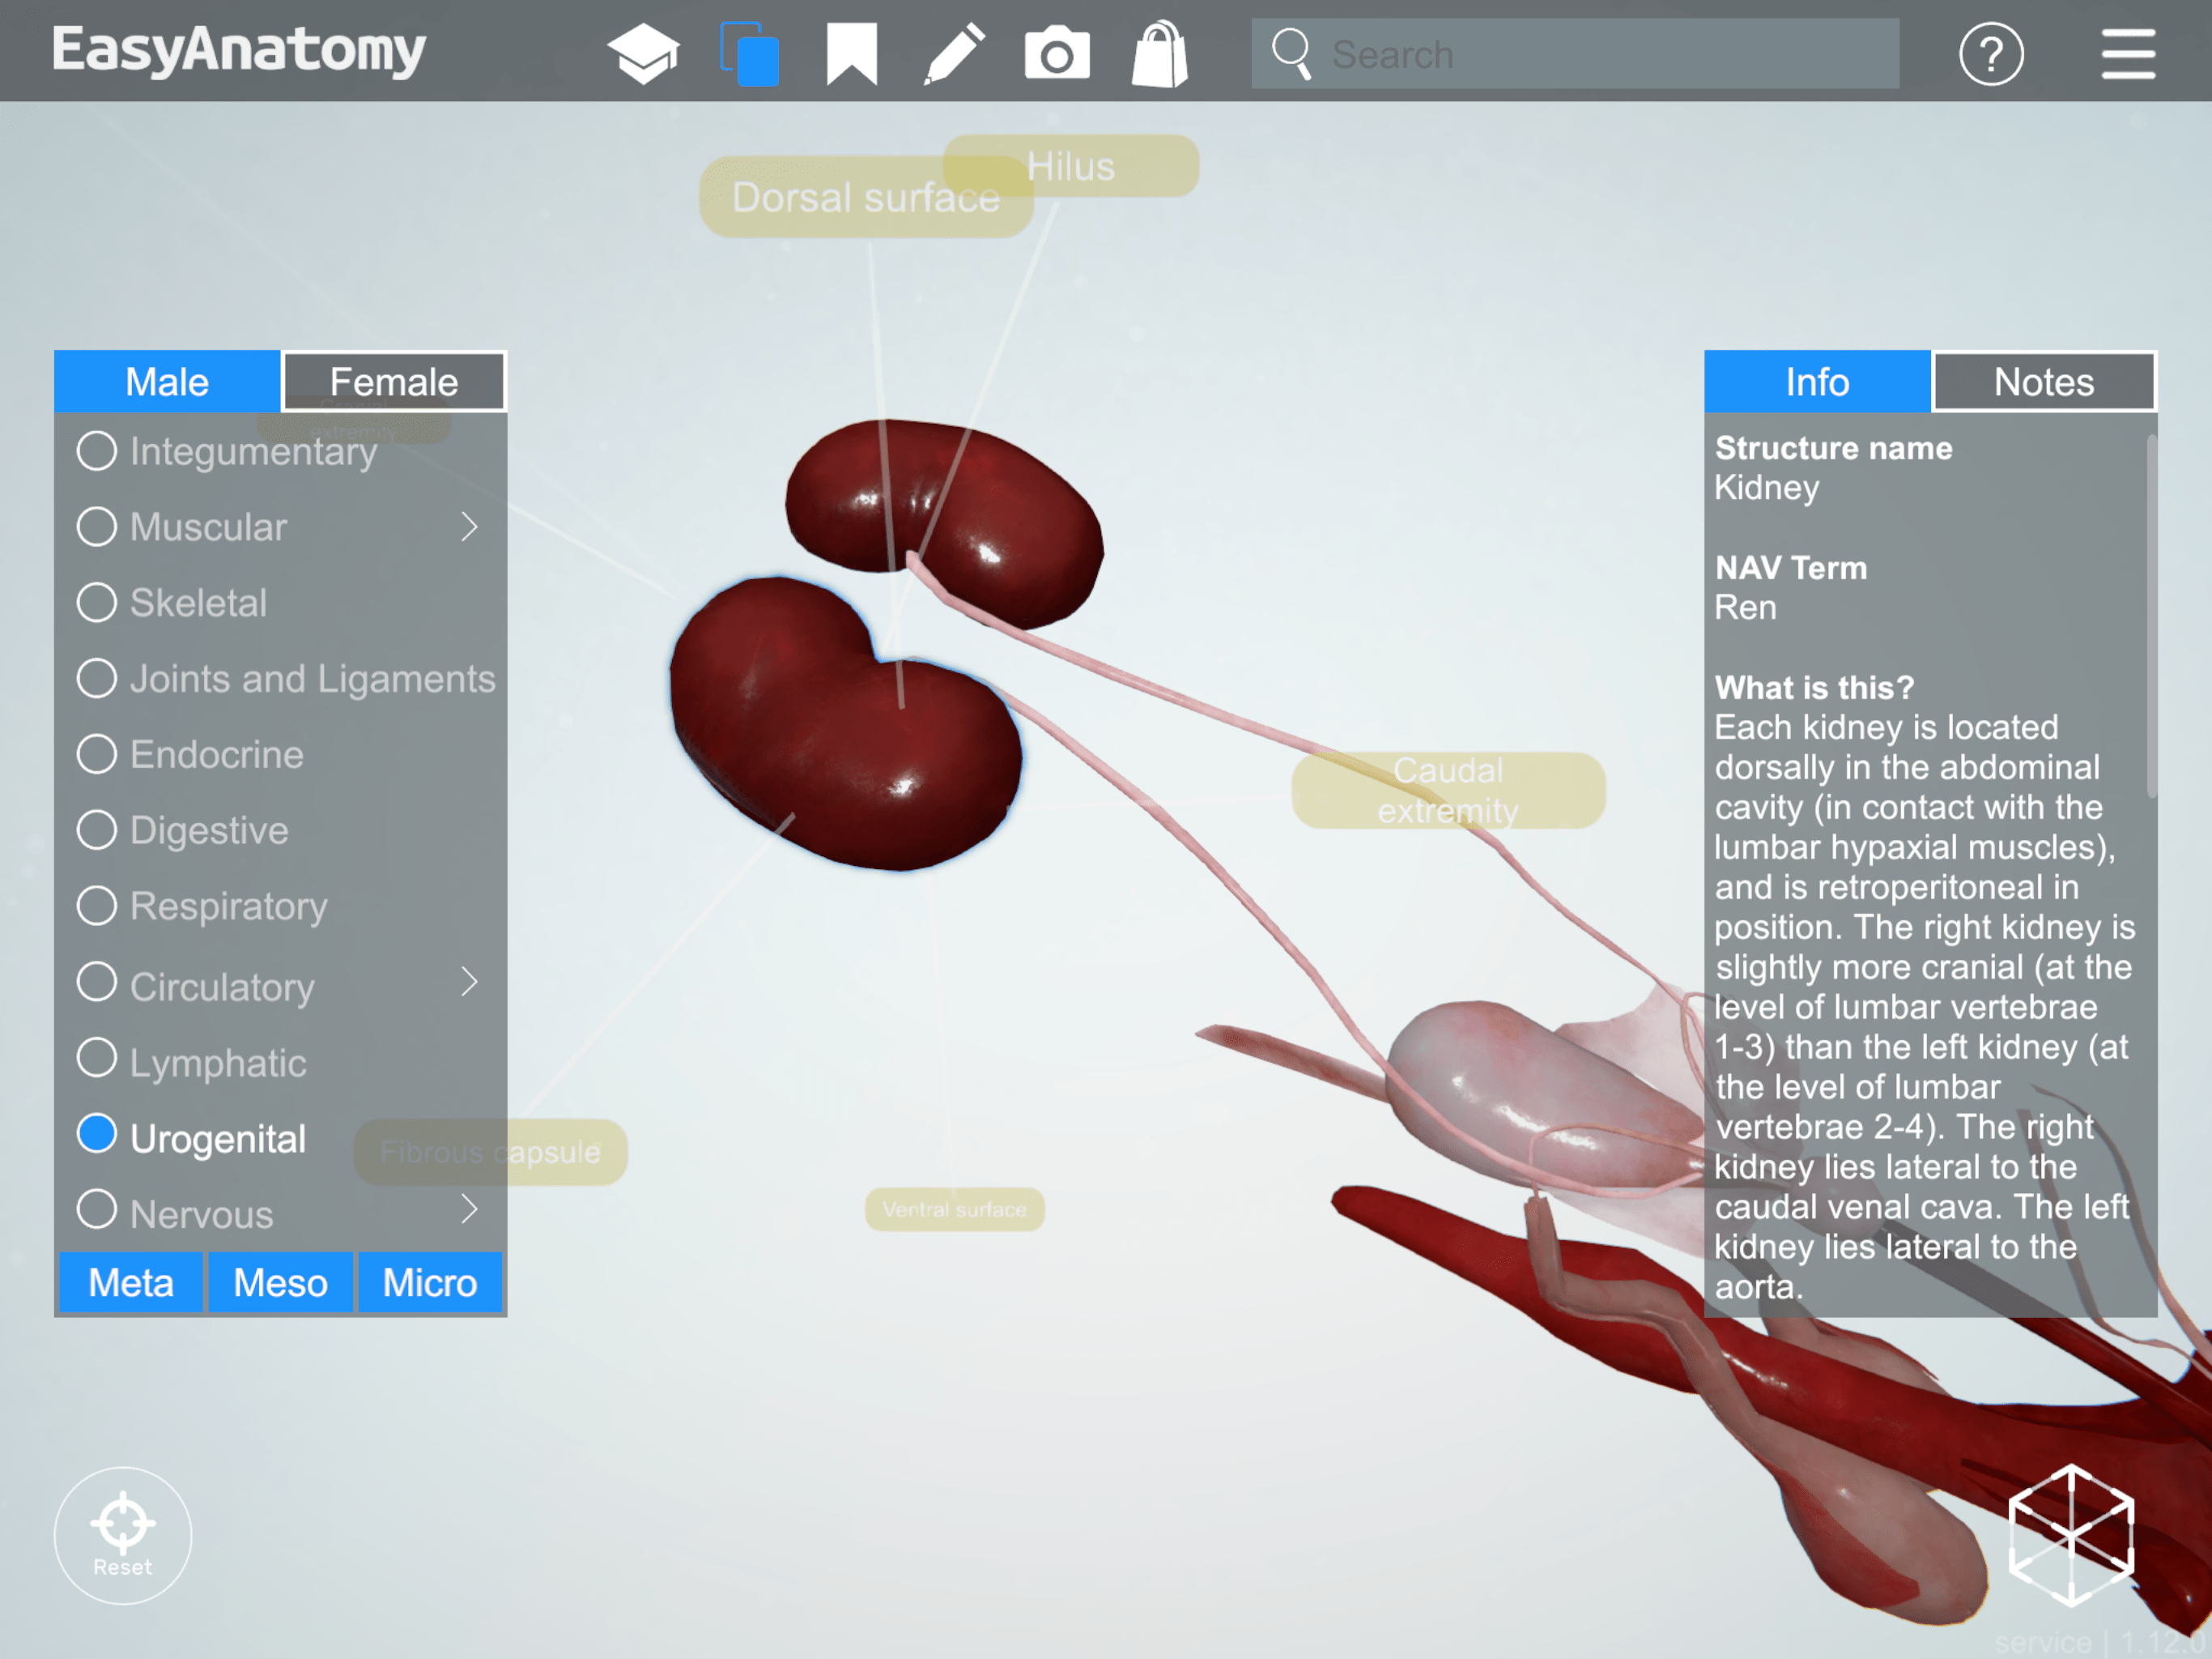Open the graduation cap learning icon
The image size is (2212, 1659).
[x=643, y=53]
